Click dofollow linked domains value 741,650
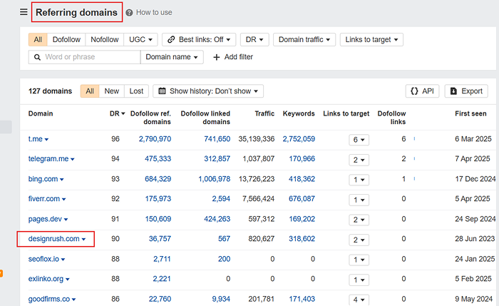 tap(217, 139)
